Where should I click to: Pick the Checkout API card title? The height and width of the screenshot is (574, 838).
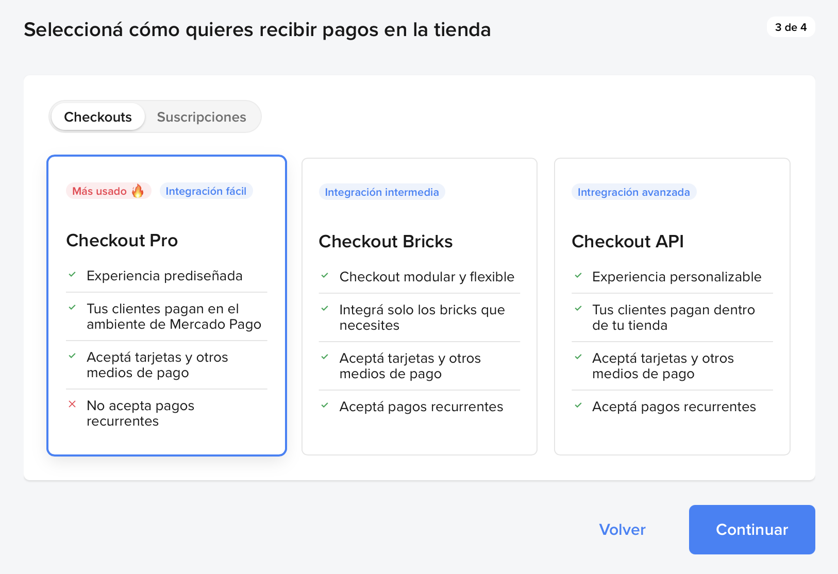(x=628, y=242)
